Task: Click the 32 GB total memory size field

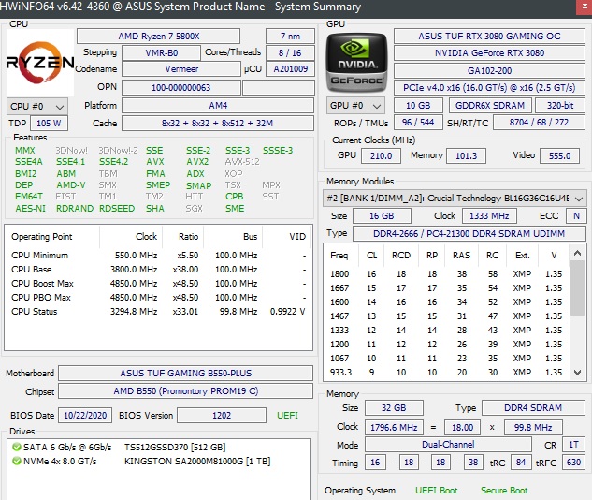Action: point(394,408)
